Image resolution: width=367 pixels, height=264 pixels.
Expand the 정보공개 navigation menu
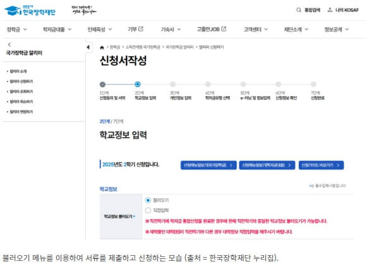(337, 30)
